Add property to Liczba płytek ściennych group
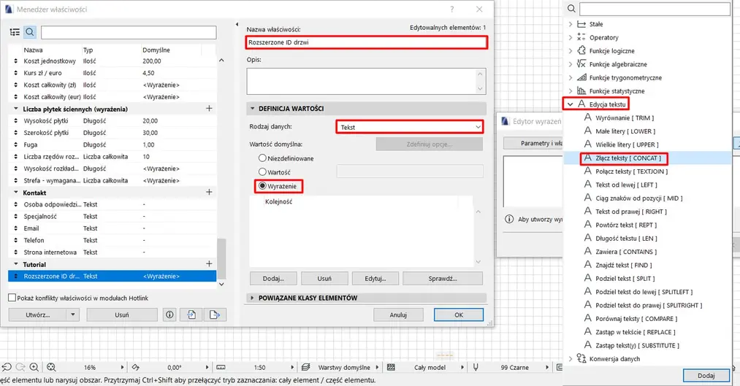740x386 pixels. [x=209, y=109]
